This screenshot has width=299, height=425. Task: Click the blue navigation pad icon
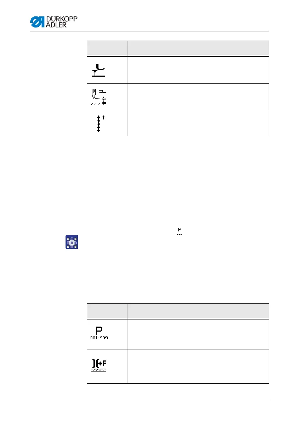[72, 242]
